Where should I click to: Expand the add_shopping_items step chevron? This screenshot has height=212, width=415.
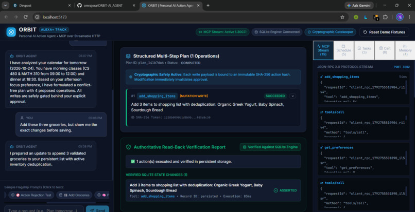click(292, 96)
